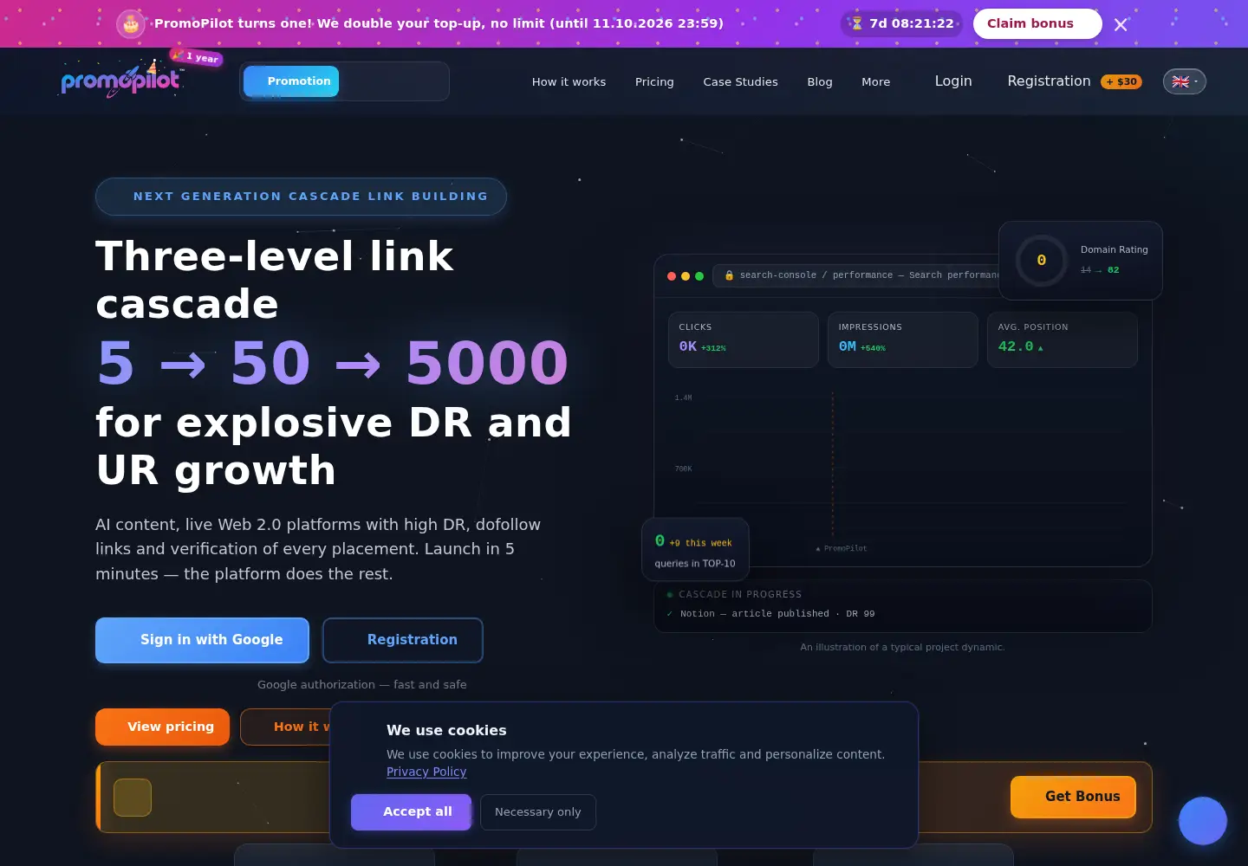Click the padlock icon in mock address bar

729,275
